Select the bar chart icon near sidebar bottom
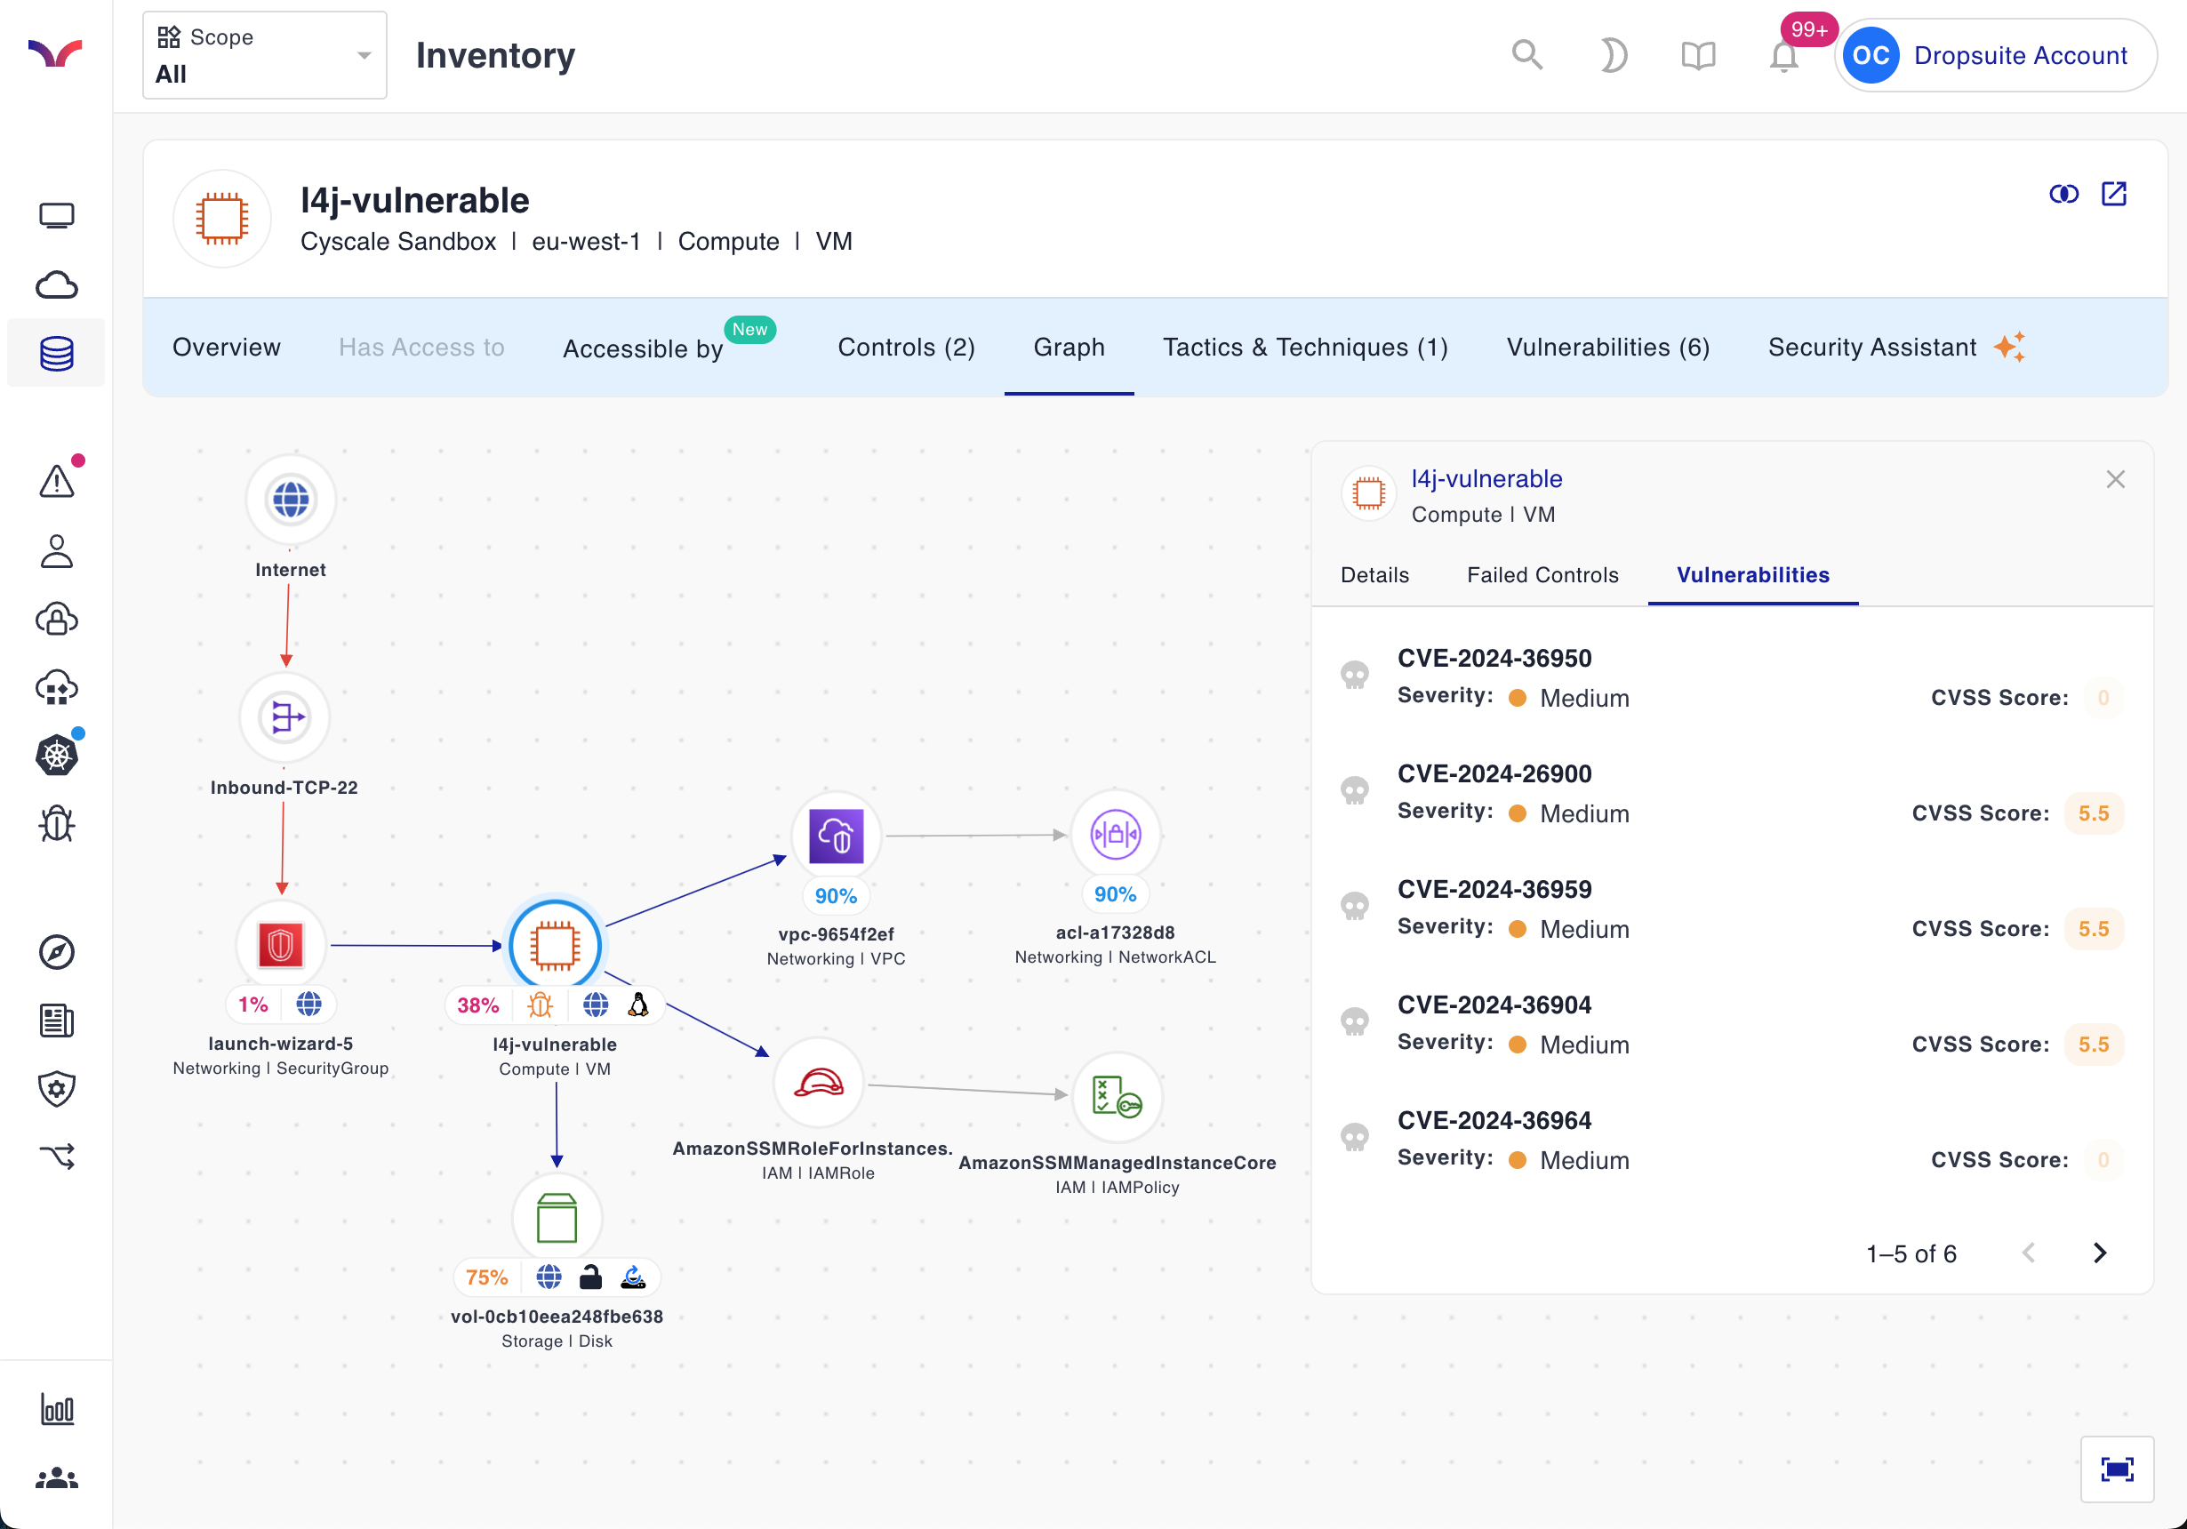The width and height of the screenshot is (2187, 1529). (56, 1411)
